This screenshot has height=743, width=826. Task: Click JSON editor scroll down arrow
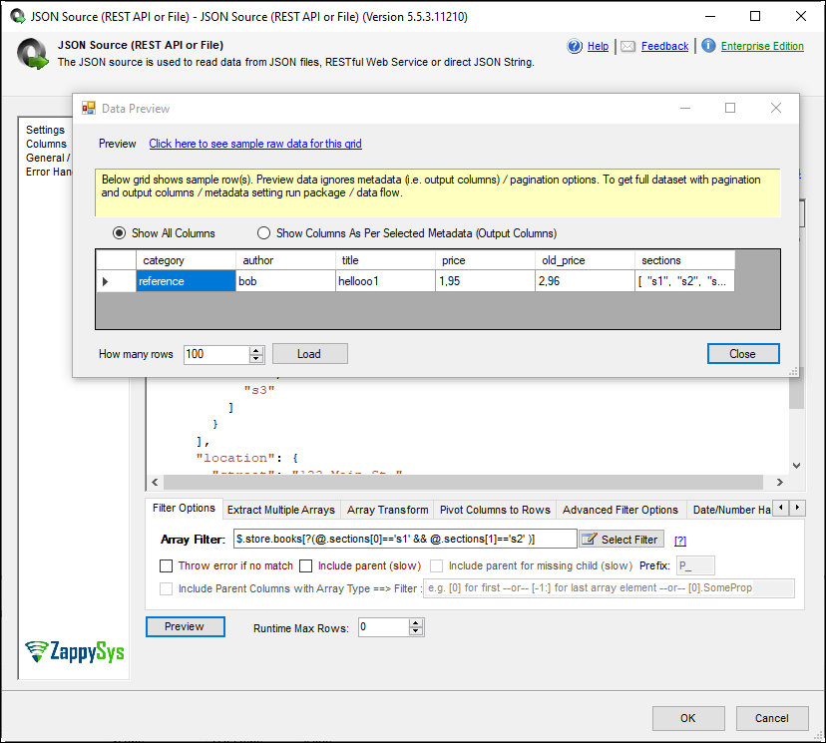pyautogui.click(x=796, y=466)
